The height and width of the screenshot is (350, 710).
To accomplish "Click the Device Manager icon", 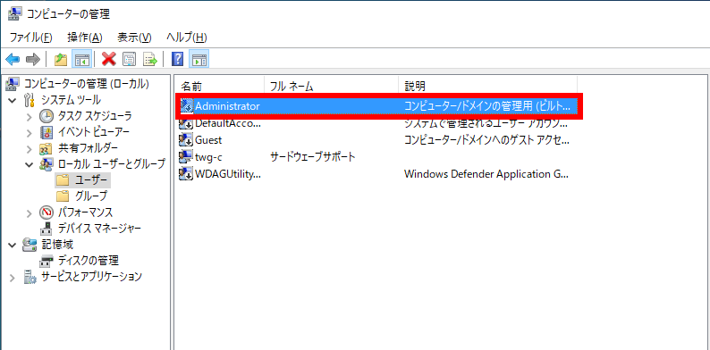I will (x=46, y=228).
